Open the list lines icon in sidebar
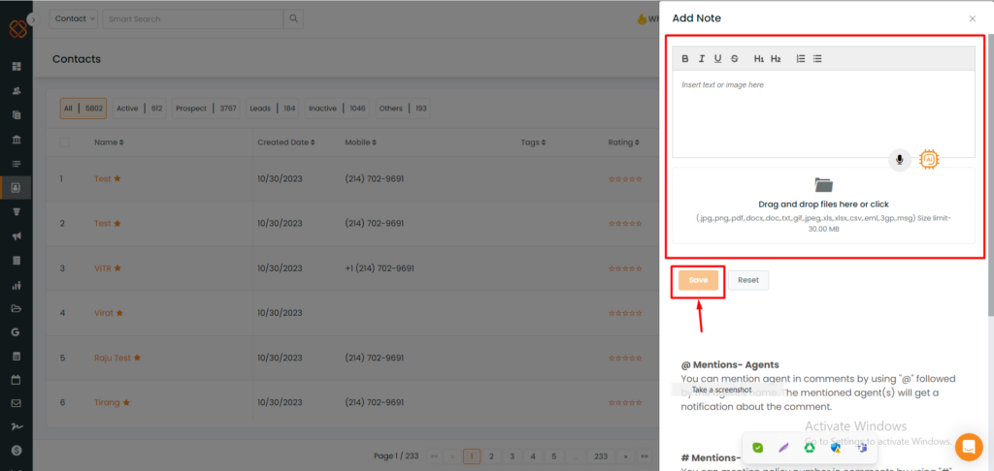994x471 pixels. (x=17, y=164)
